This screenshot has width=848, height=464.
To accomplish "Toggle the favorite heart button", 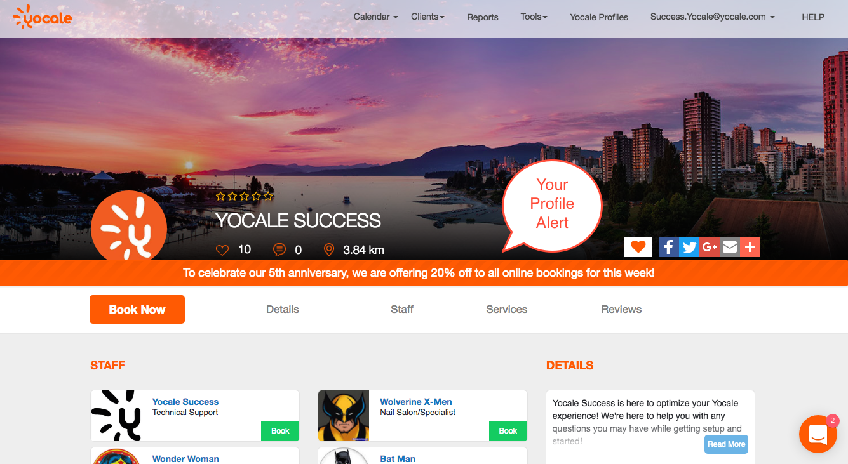I will (638, 247).
